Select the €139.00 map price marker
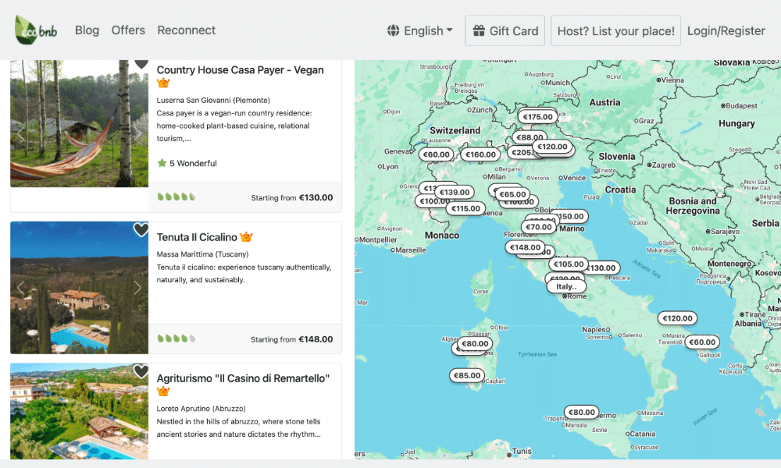Viewport: 781px width, 468px height. [x=455, y=192]
